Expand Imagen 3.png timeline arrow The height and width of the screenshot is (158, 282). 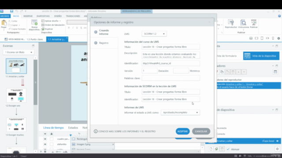click(x=113, y=144)
